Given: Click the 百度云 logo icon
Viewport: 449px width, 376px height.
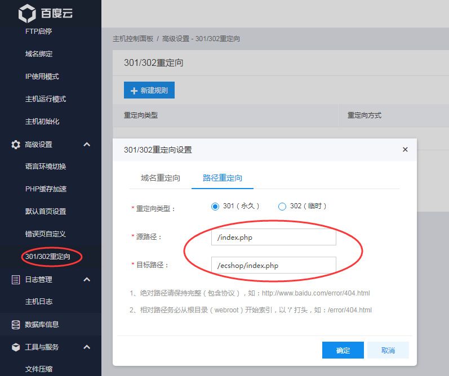Looking at the screenshot, I should 26,14.
